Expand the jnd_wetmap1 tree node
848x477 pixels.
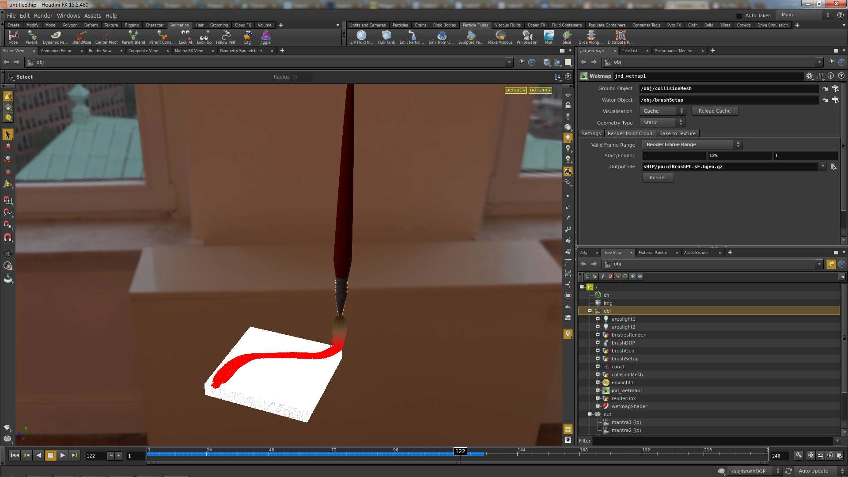click(x=598, y=390)
